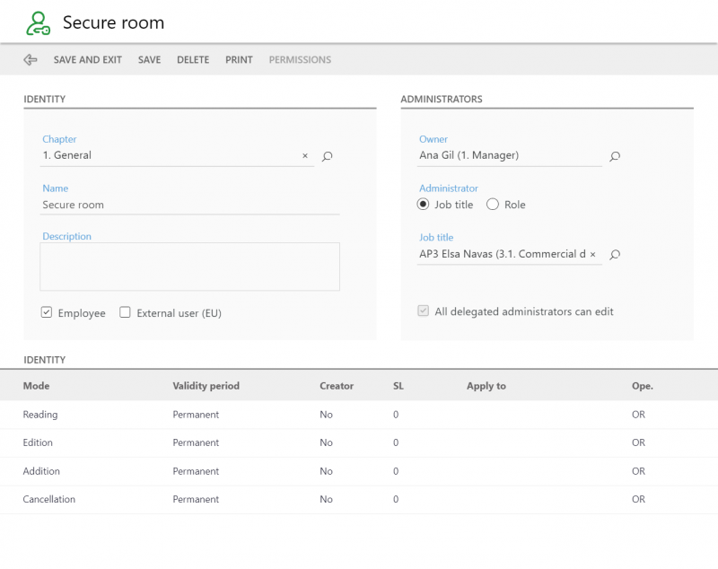Click SL value 0 in Cancellation row
The image size is (718, 569).
click(396, 499)
